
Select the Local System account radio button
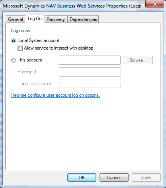point(14,41)
